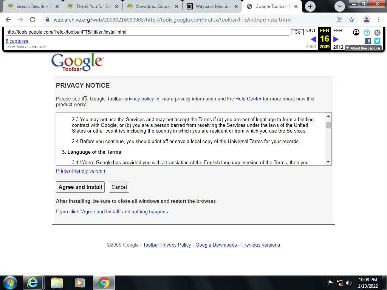Click the Google Toolbar logo
Screen dimensions: 387x290
(x=77, y=62)
